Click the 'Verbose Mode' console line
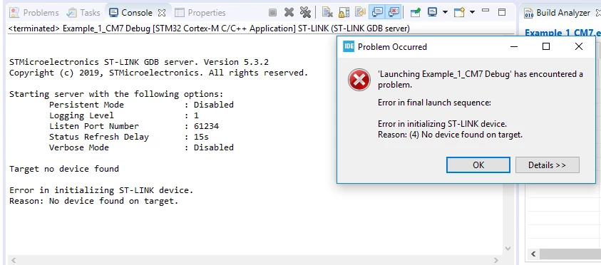This screenshot has width=601, height=265. click(x=141, y=147)
